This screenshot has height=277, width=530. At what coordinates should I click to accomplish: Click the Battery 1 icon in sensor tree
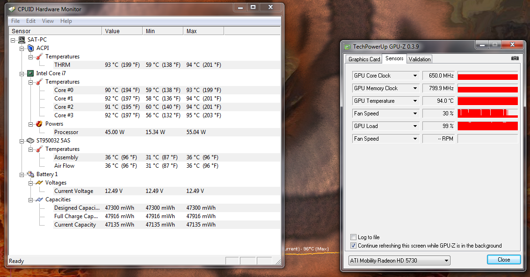(x=30, y=174)
